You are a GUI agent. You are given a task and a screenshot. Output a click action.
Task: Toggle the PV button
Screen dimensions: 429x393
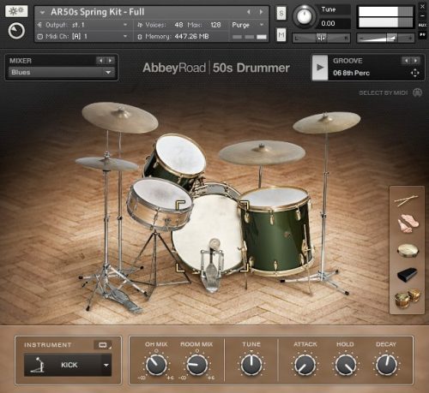click(422, 35)
